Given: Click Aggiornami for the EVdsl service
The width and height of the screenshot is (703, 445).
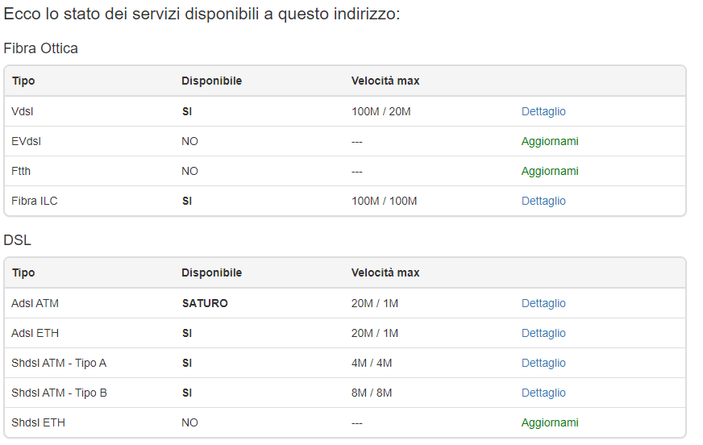Looking at the screenshot, I should tap(550, 141).
